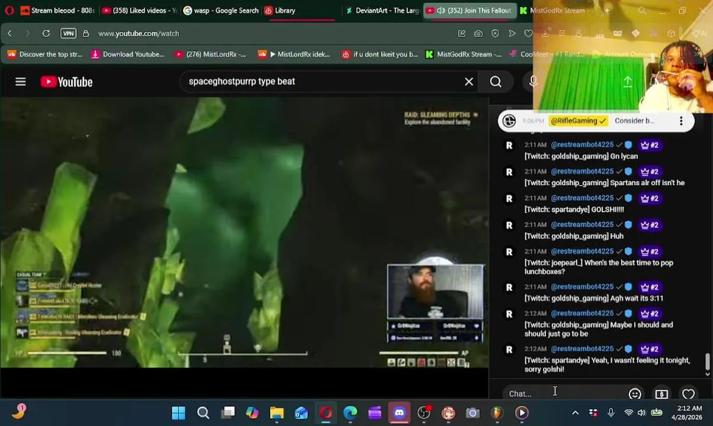Switch to the DeviantArt tab
The image size is (713, 426).
click(x=383, y=11)
